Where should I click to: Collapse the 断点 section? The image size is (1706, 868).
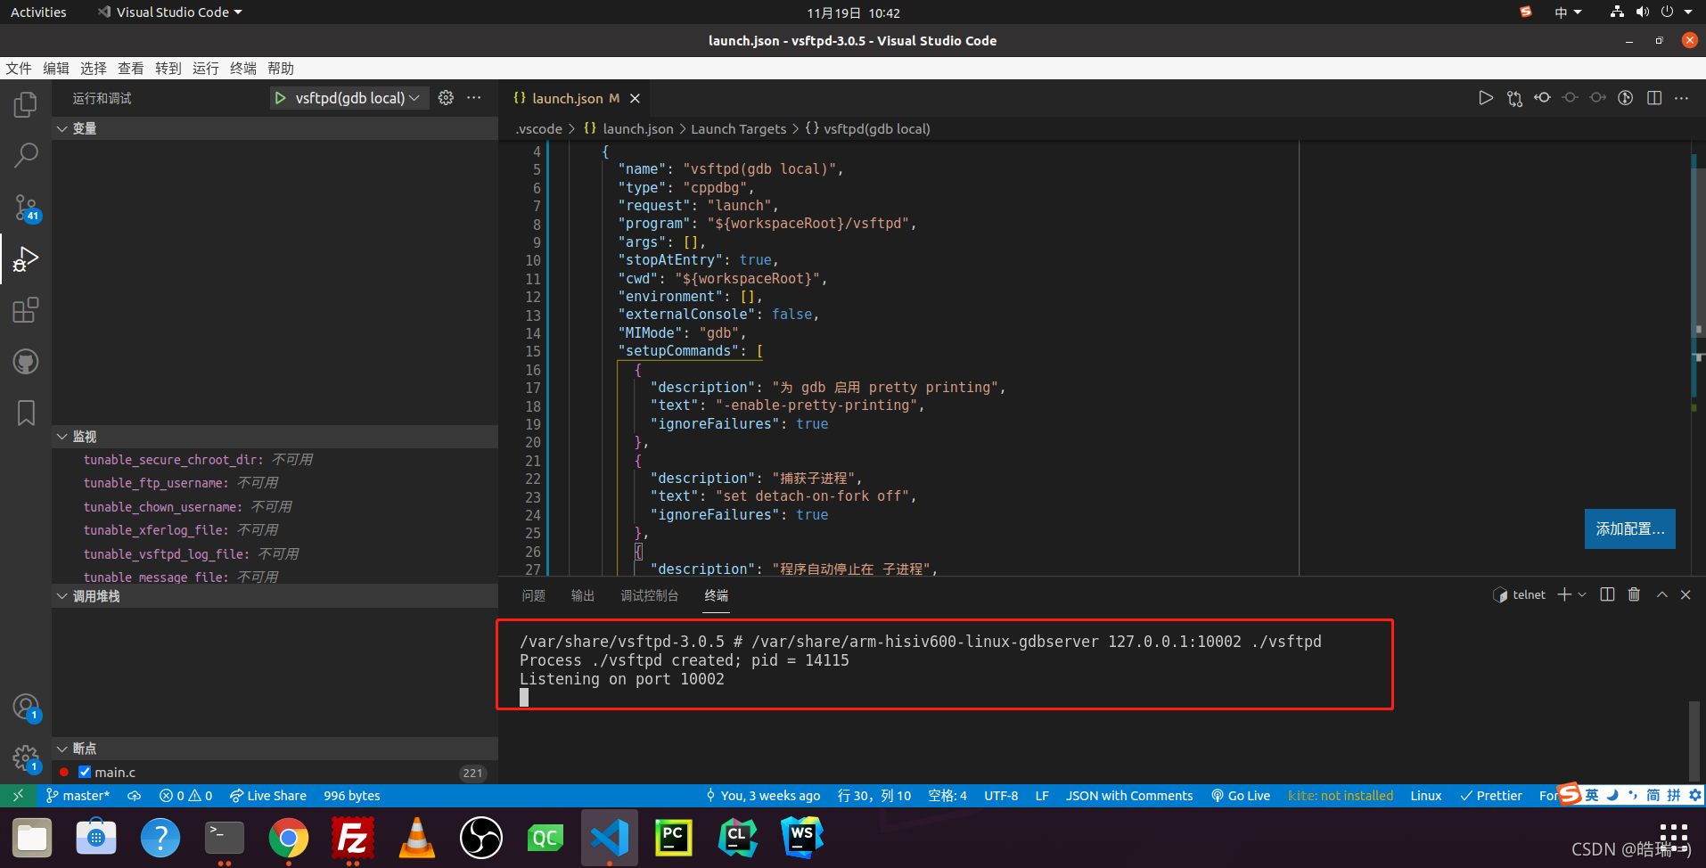coord(275,749)
